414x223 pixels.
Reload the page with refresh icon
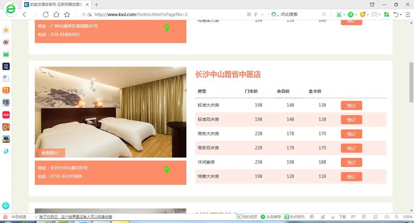click(x=46, y=14)
